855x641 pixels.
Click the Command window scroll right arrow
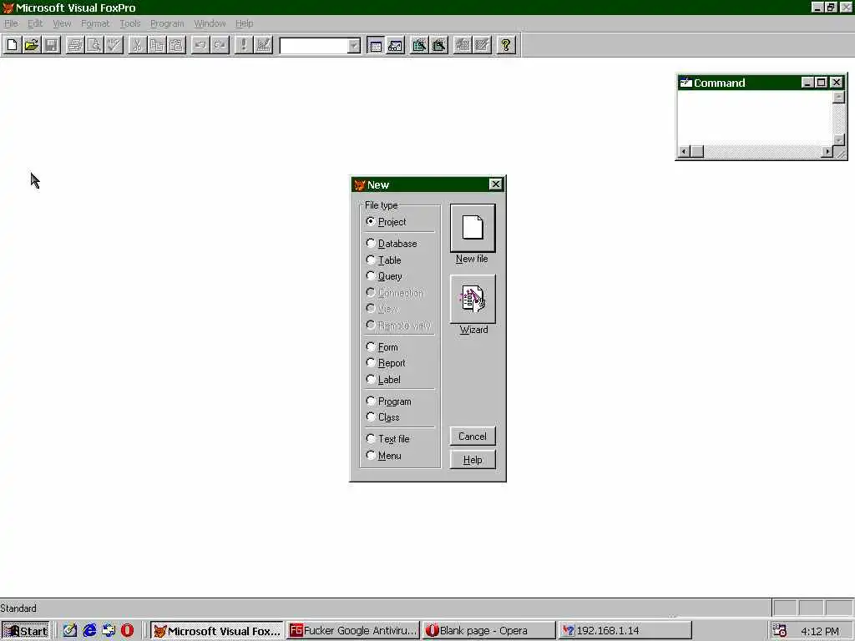(827, 152)
